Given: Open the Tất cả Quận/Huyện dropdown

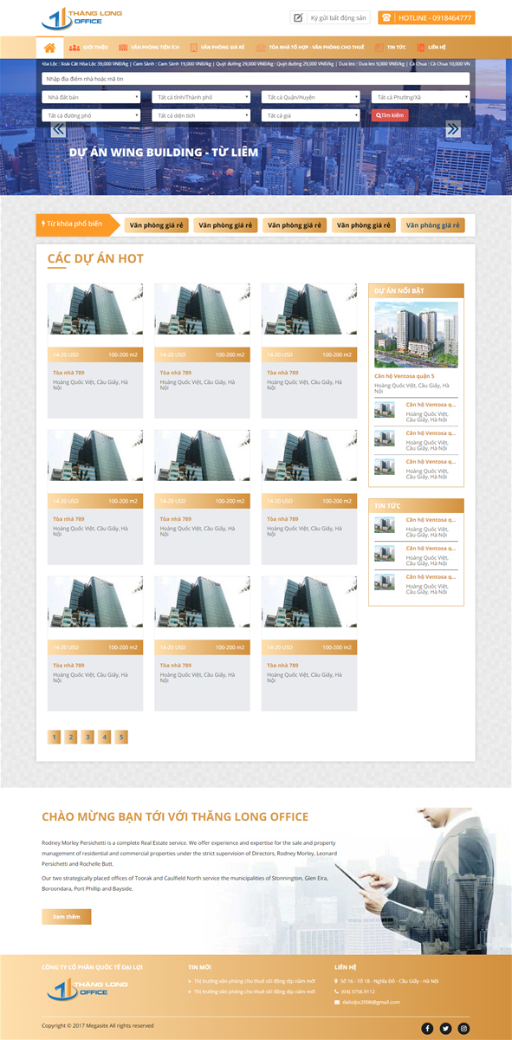Looking at the screenshot, I should [x=311, y=97].
